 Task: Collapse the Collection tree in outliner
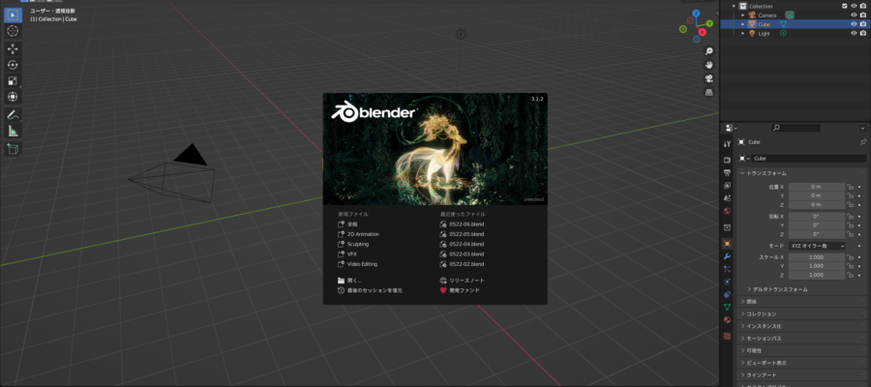point(734,6)
